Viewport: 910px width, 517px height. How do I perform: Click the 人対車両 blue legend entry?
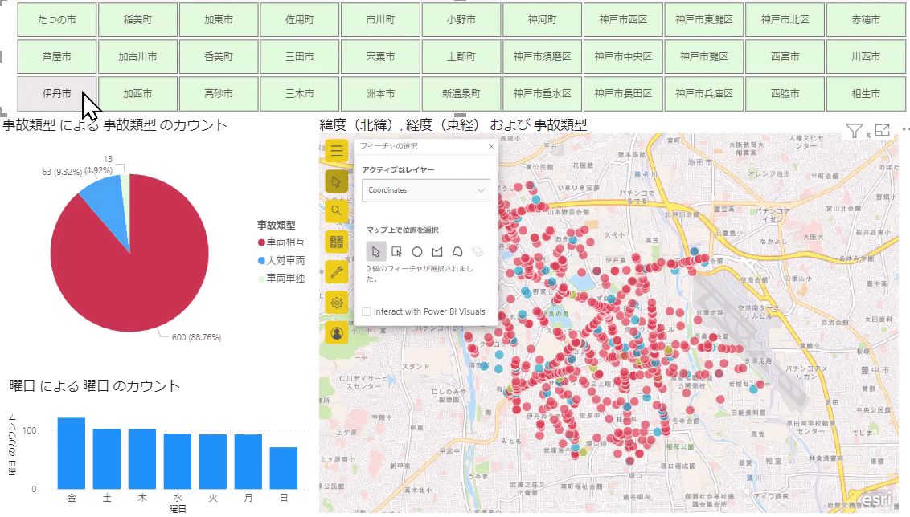281,261
